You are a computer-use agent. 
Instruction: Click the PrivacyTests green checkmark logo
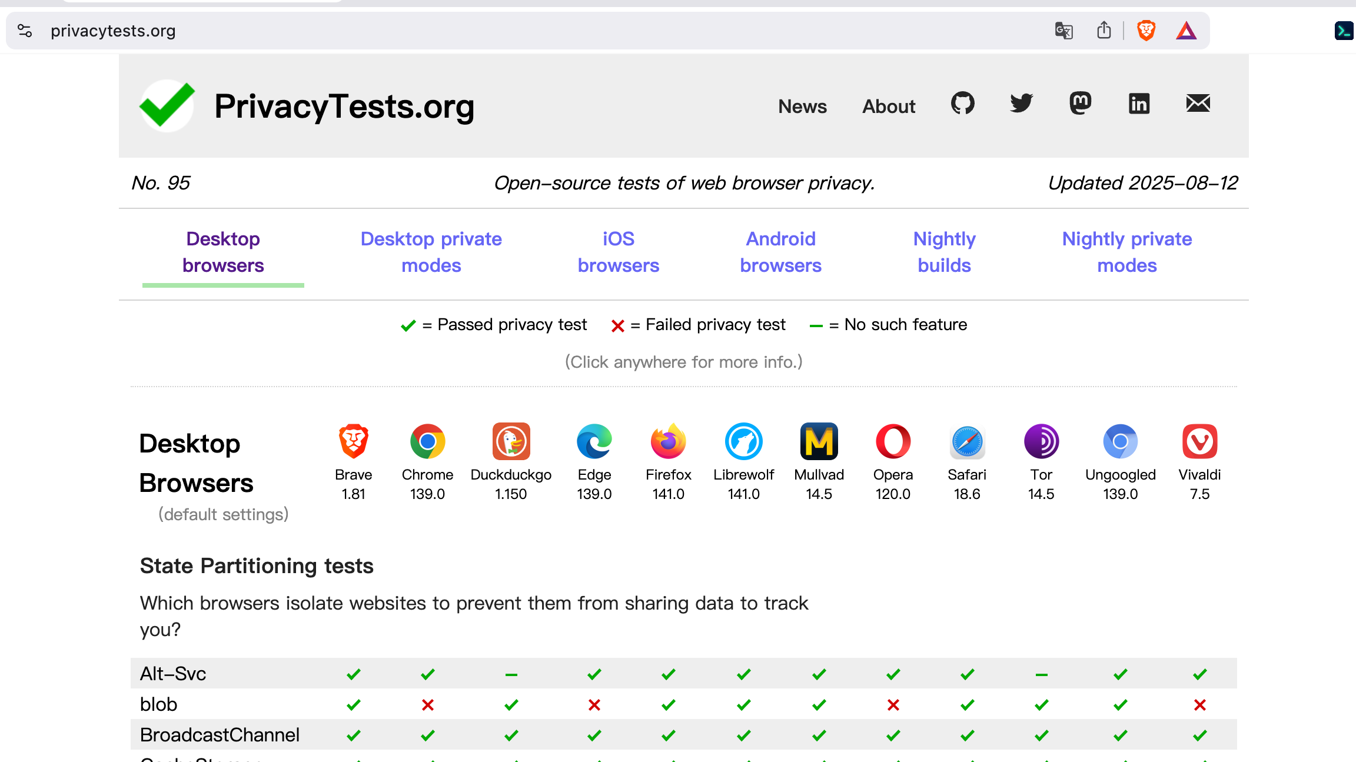(x=167, y=106)
